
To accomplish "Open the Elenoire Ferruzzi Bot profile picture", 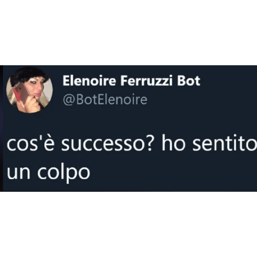I will pos(30,90).
